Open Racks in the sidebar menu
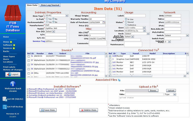This screenshot has width=193, height=121. (6, 51)
